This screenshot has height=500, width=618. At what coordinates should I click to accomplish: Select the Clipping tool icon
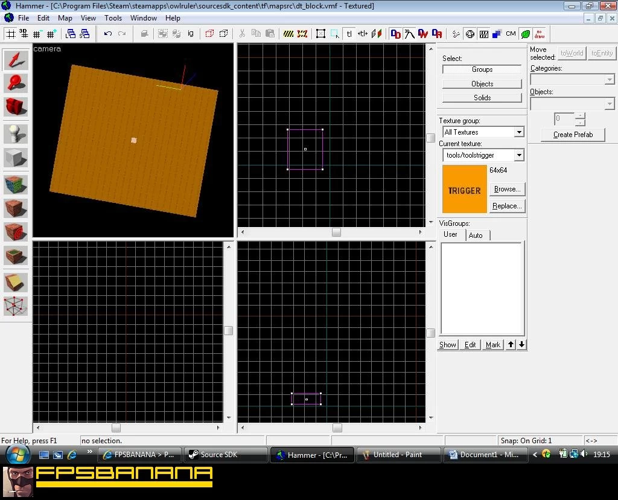tap(16, 283)
